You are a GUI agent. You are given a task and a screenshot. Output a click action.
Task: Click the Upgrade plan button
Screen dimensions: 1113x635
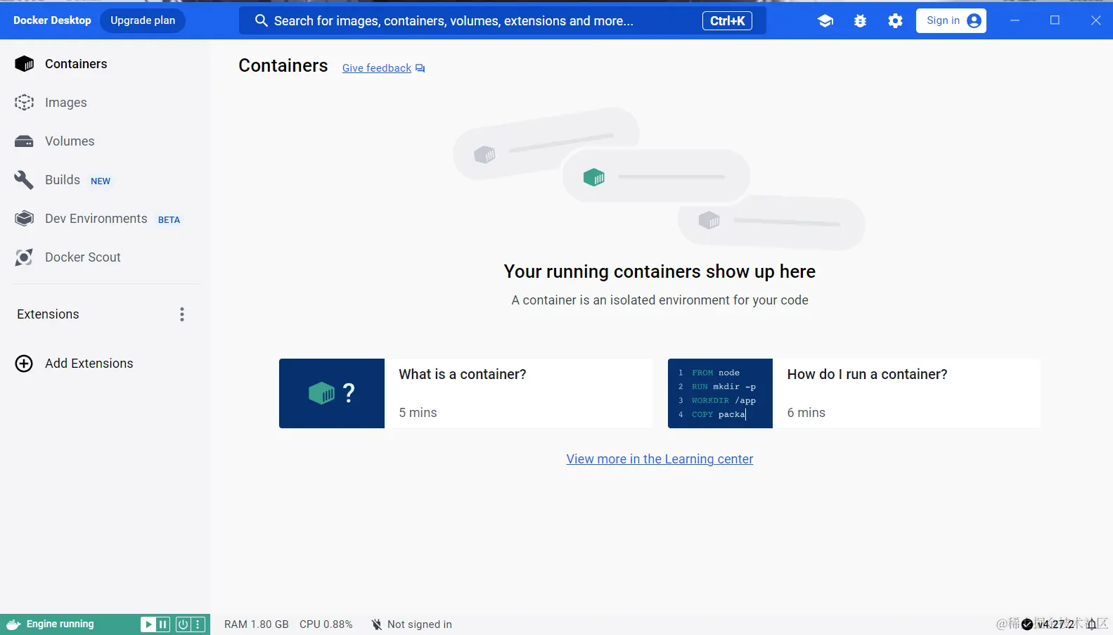(143, 20)
